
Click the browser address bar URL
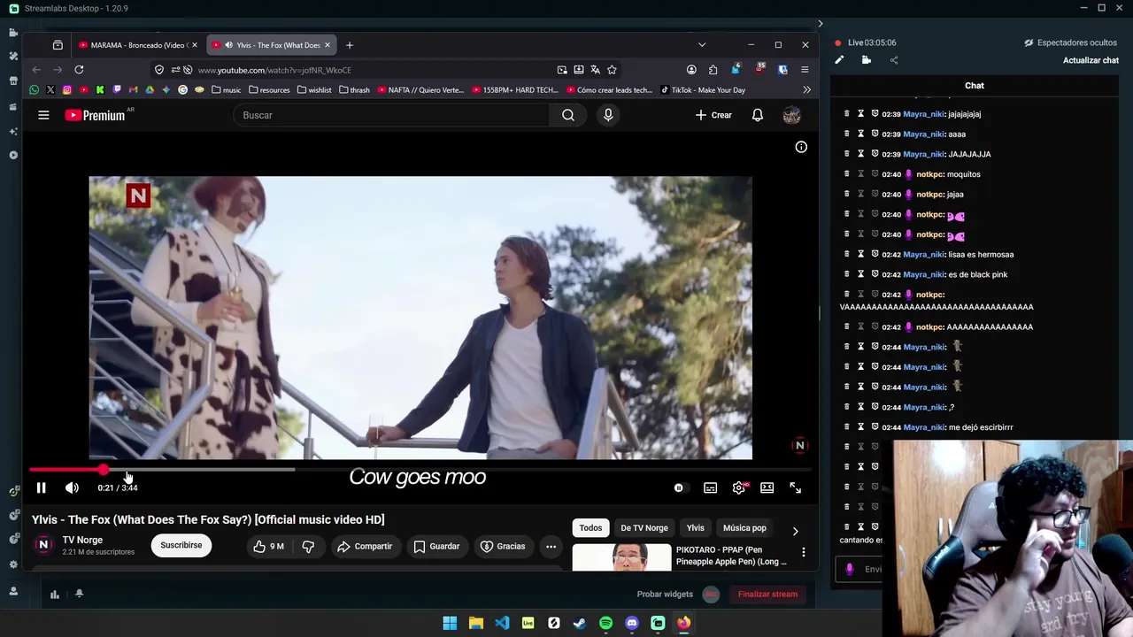click(274, 70)
